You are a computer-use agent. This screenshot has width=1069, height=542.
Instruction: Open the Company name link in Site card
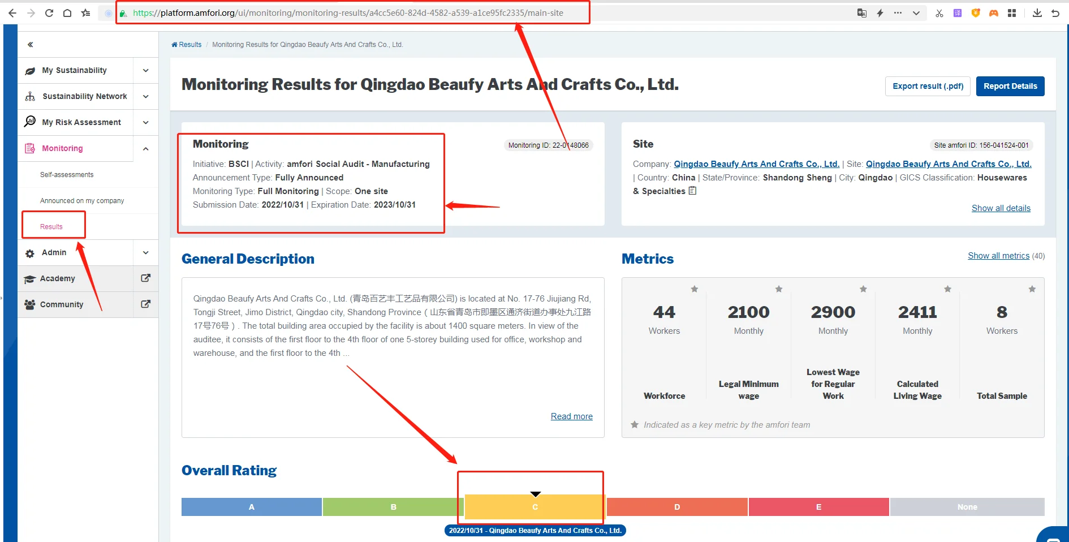(756, 164)
